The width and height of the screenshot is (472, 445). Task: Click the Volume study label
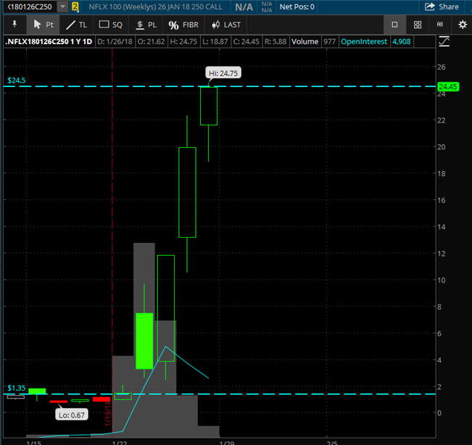[305, 42]
